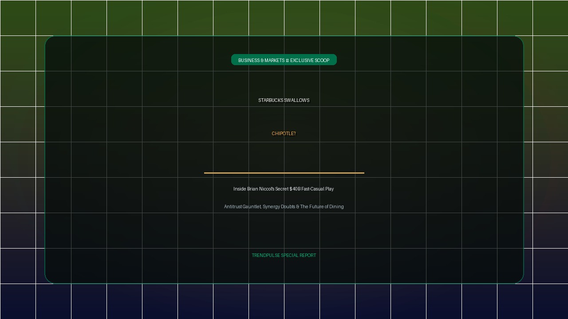Click the $40B figure in the subtitle
Screen dimensions: 568x319
tap(295, 189)
